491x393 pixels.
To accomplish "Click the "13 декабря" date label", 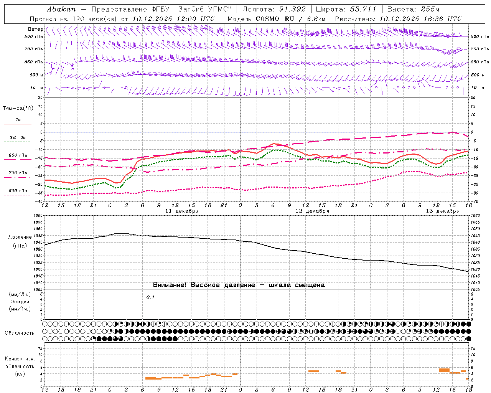I will click(x=443, y=211).
